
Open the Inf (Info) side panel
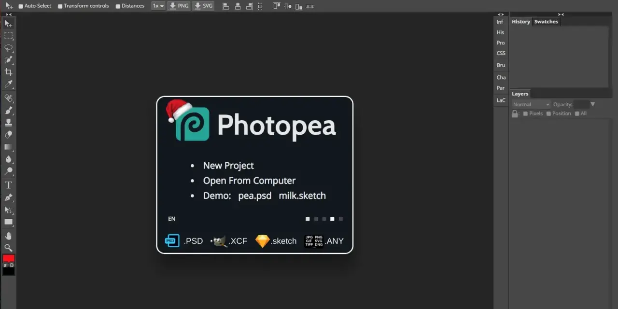(500, 22)
